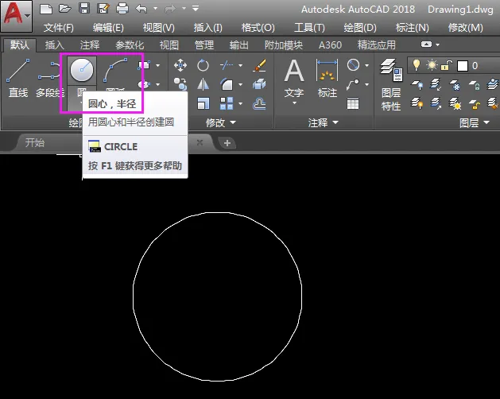Screen dimensions: 500x399
Task: Click the white layer color swatch
Action: pos(463,66)
